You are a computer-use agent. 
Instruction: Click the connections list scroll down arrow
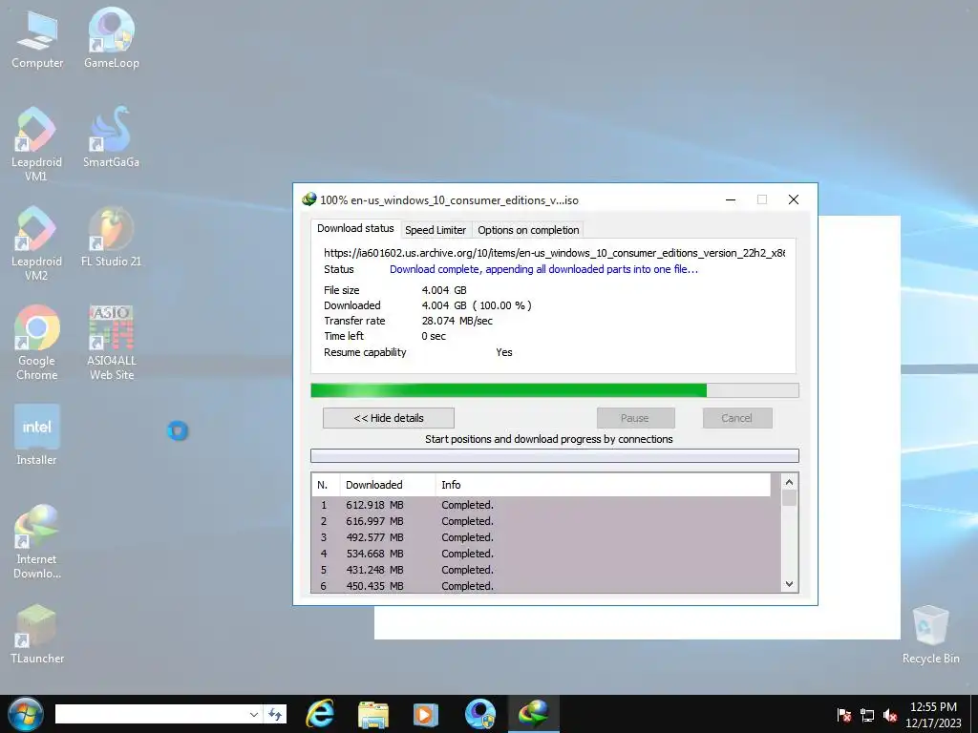pos(789,584)
